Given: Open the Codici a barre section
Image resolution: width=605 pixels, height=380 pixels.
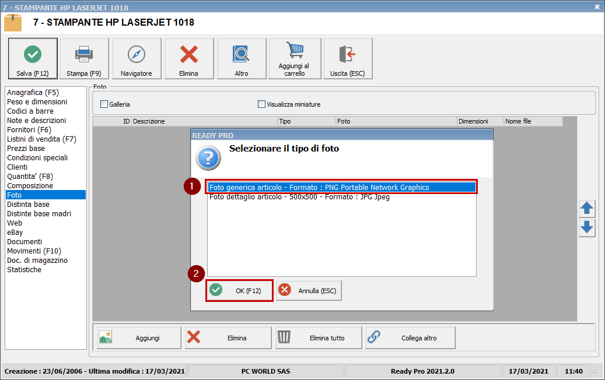Looking at the screenshot, I should 30,111.
